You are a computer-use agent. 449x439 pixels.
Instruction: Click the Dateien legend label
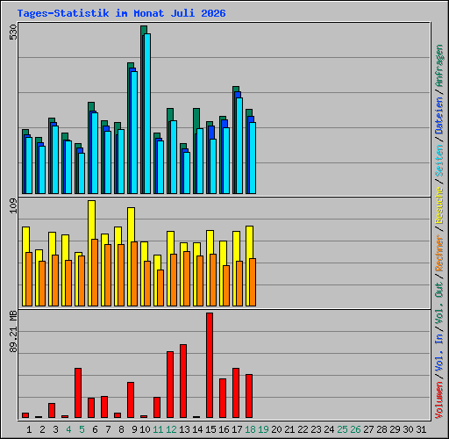(x=439, y=116)
